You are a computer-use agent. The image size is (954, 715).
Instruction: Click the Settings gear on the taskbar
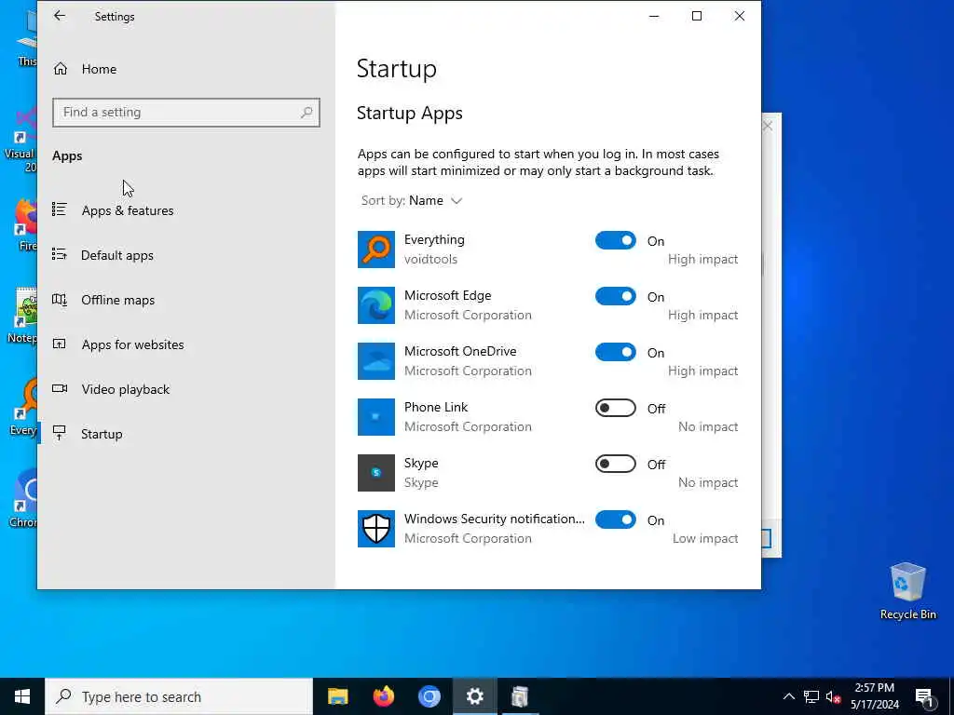tap(474, 696)
